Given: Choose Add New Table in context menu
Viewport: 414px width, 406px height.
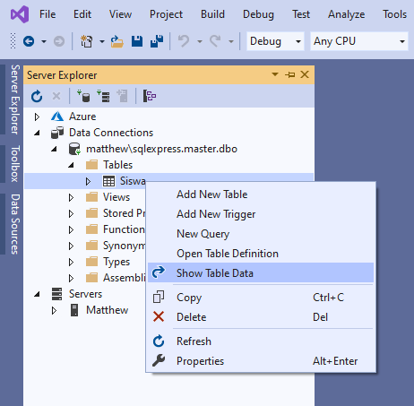Looking at the screenshot, I should [x=261, y=194].
